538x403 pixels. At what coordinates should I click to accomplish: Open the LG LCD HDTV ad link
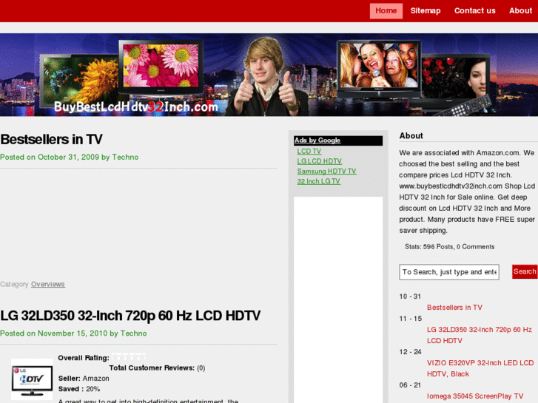point(320,161)
